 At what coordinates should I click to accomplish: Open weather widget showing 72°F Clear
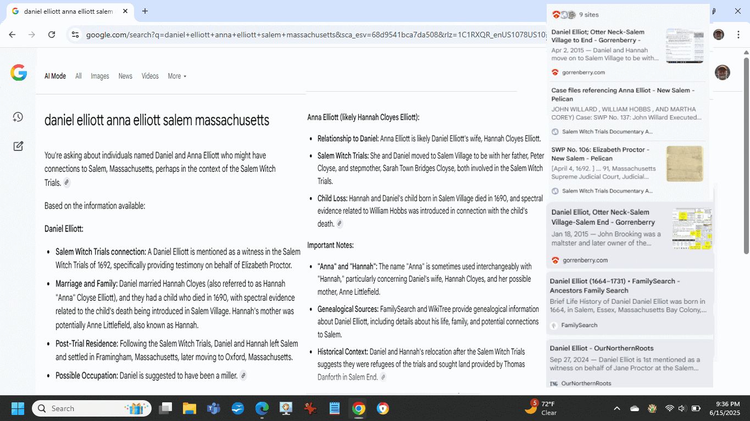[x=541, y=408]
